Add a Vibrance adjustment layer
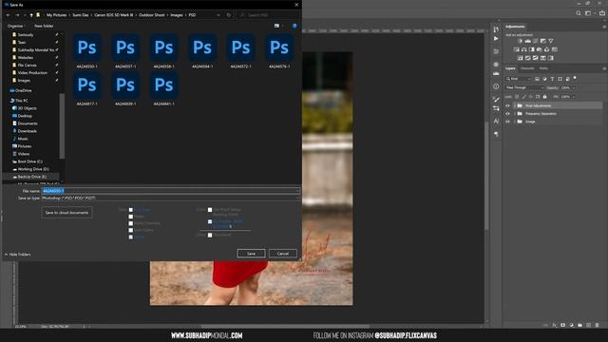This screenshot has width=608, height=342. [551, 41]
